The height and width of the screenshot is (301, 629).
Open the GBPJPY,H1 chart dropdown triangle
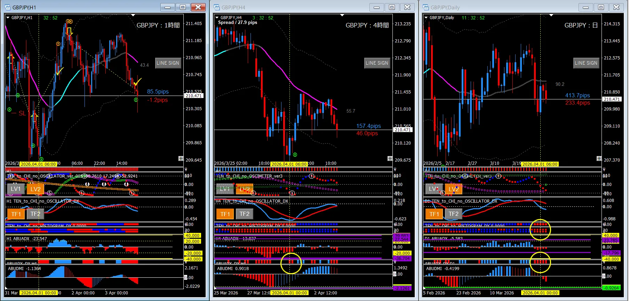point(8,18)
